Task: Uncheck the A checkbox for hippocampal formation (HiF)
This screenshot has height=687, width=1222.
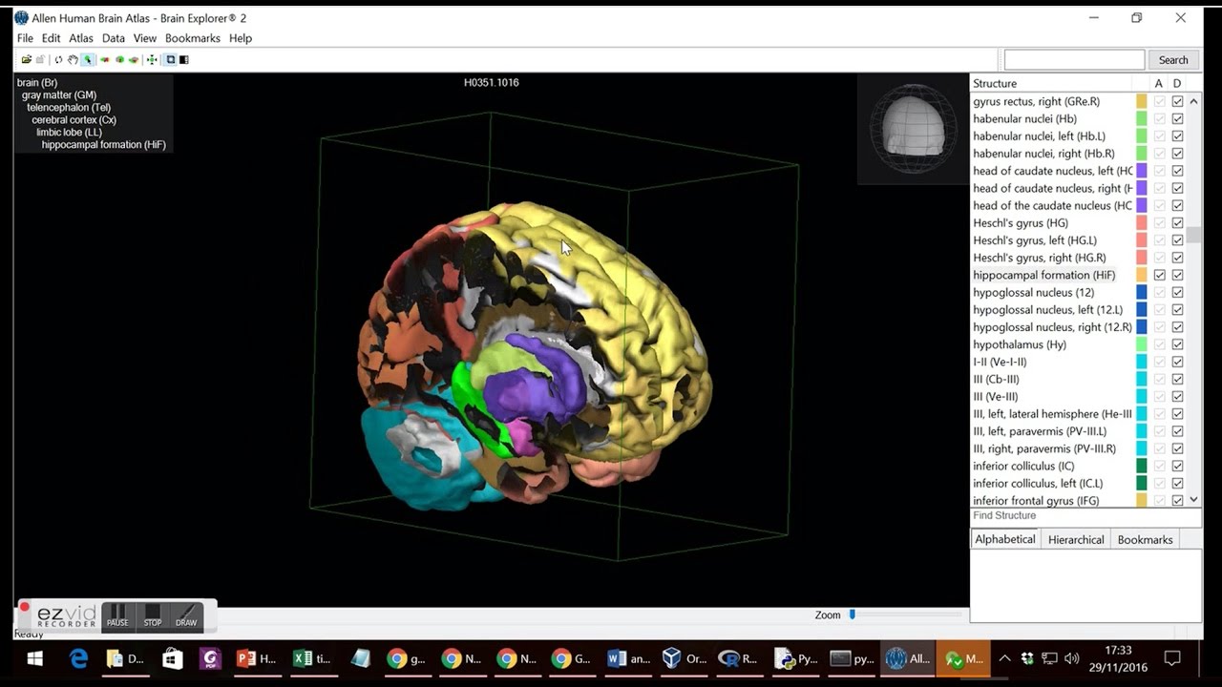Action: tap(1160, 275)
